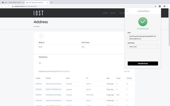The height and width of the screenshot is (106, 170).
Task: Open secrypto sender in row 2665984
Action: (69, 84)
